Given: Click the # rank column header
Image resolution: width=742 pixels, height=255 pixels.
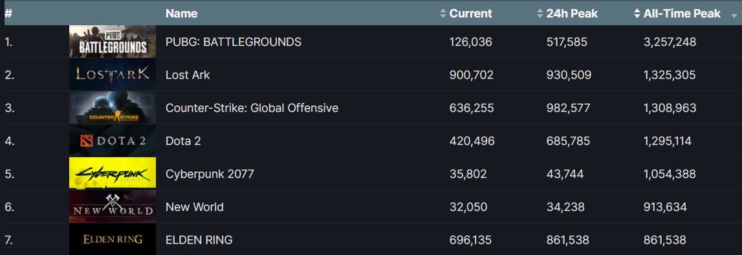Looking at the screenshot, I should [8, 14].
